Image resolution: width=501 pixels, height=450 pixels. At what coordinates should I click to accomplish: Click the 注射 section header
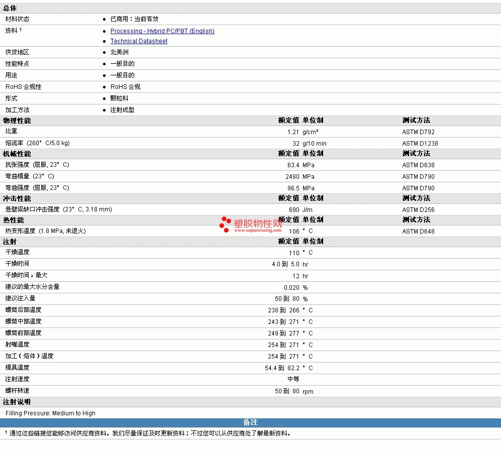(10, 242)
